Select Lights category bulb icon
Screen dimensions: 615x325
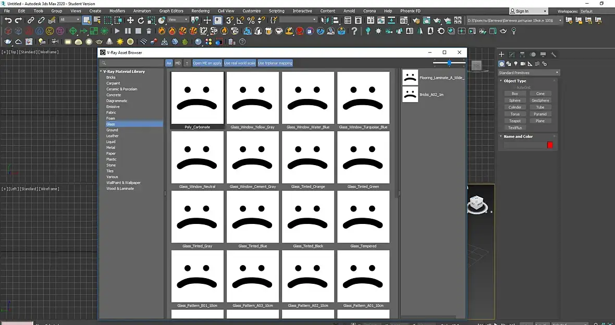(x=516, y=64)
